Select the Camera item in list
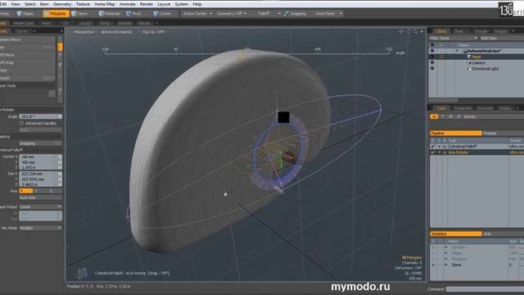This screenshot has height=295, width=524. [x=478, y=62]
